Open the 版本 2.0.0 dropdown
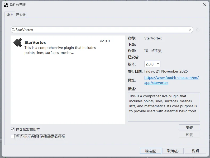This screenshot has height=158, width=210. [x=152, y=64]
